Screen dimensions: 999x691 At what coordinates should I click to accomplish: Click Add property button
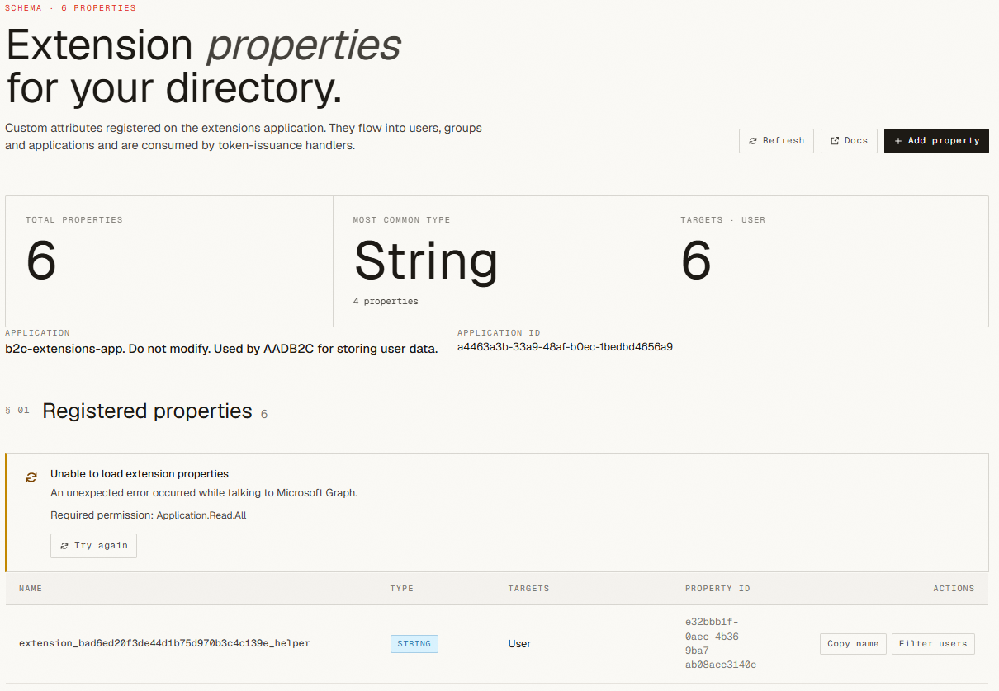[936, 141]
